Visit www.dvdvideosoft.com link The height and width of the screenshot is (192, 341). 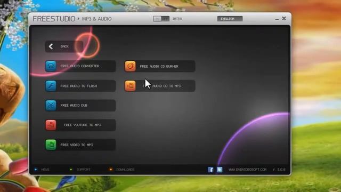[247, 170]
